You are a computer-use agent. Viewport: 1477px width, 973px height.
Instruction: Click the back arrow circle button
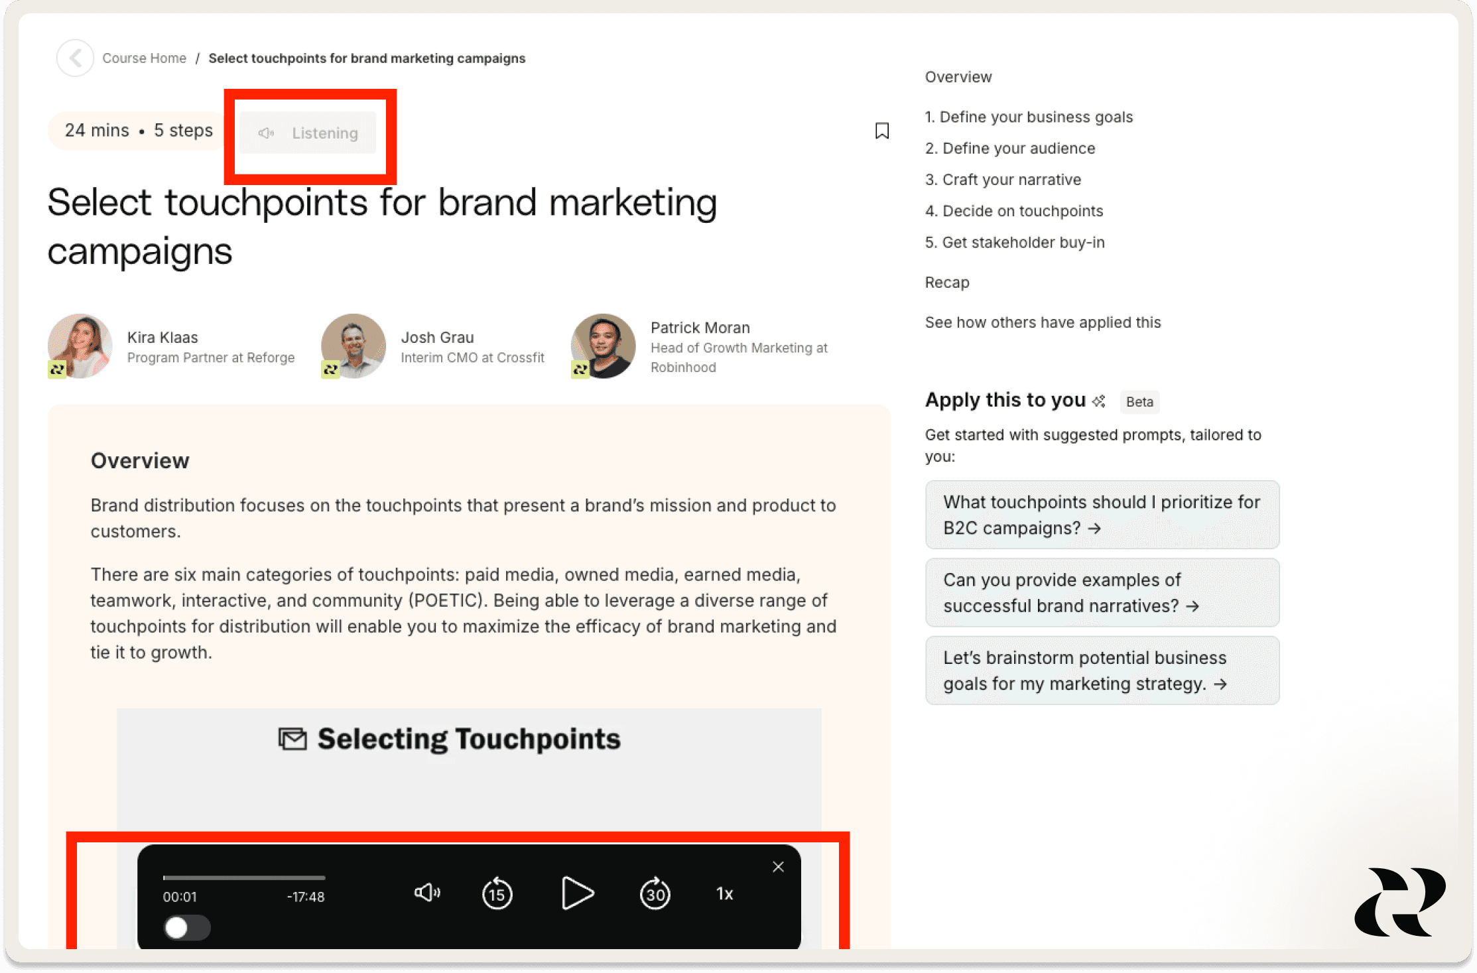point(76,58)
